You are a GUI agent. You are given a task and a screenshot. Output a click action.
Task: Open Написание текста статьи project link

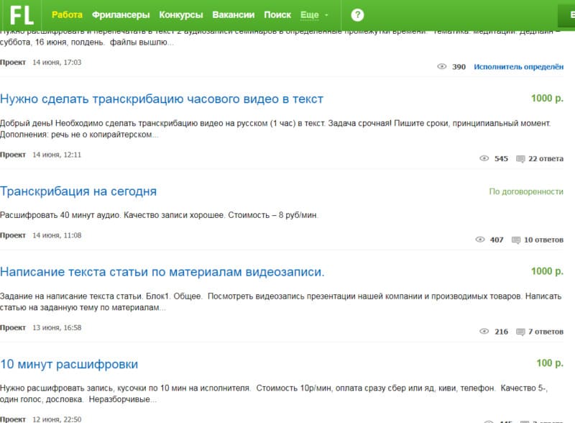[x=162, y=272]
